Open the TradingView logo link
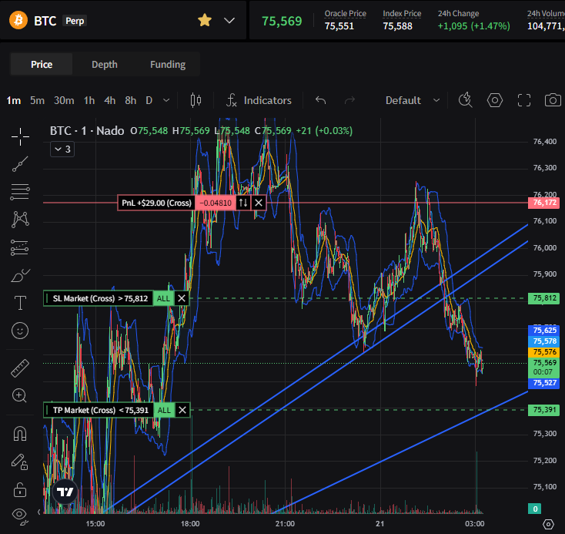Image resolution: width=565 pixels, height=534 pixels. coord(65,492)
